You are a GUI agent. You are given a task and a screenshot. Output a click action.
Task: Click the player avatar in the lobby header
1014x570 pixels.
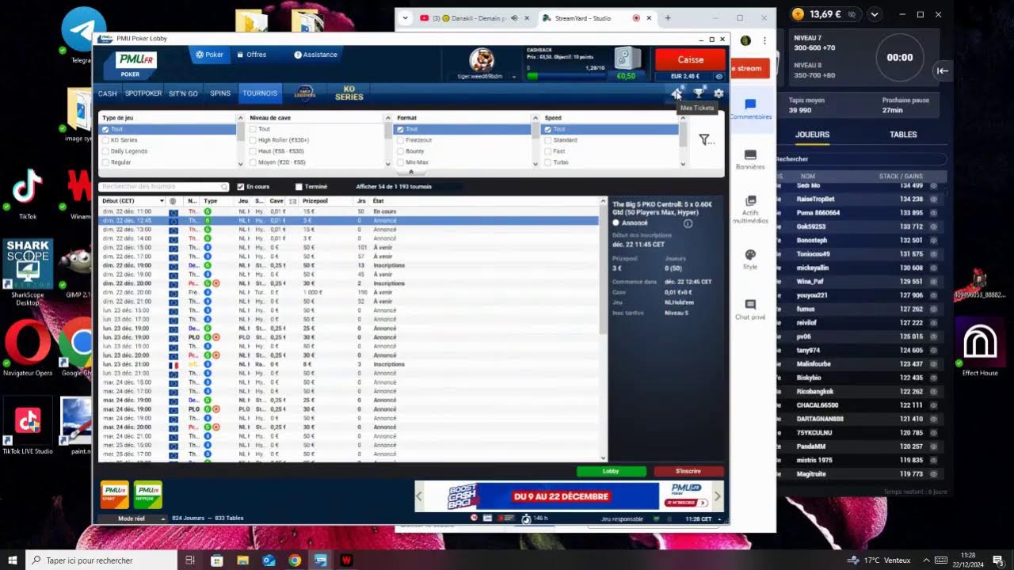point(482,59)
